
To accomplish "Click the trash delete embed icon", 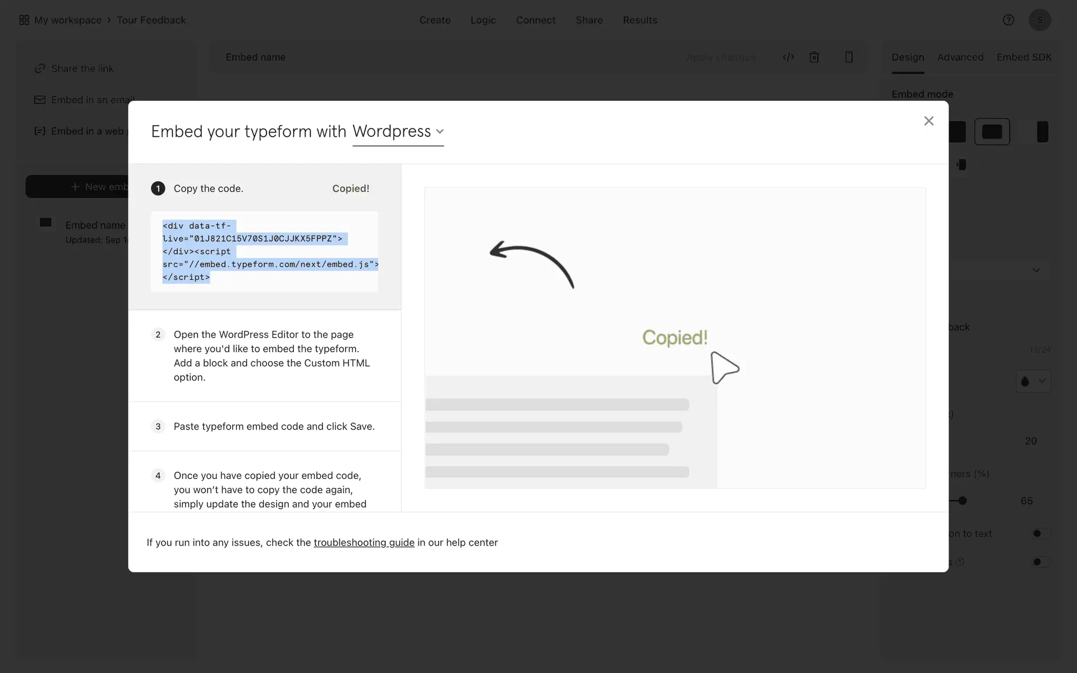I will [x=814, y=57].
